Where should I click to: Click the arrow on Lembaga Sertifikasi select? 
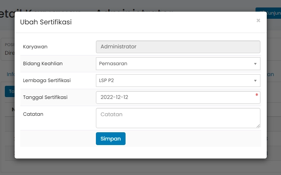[255, 81]
